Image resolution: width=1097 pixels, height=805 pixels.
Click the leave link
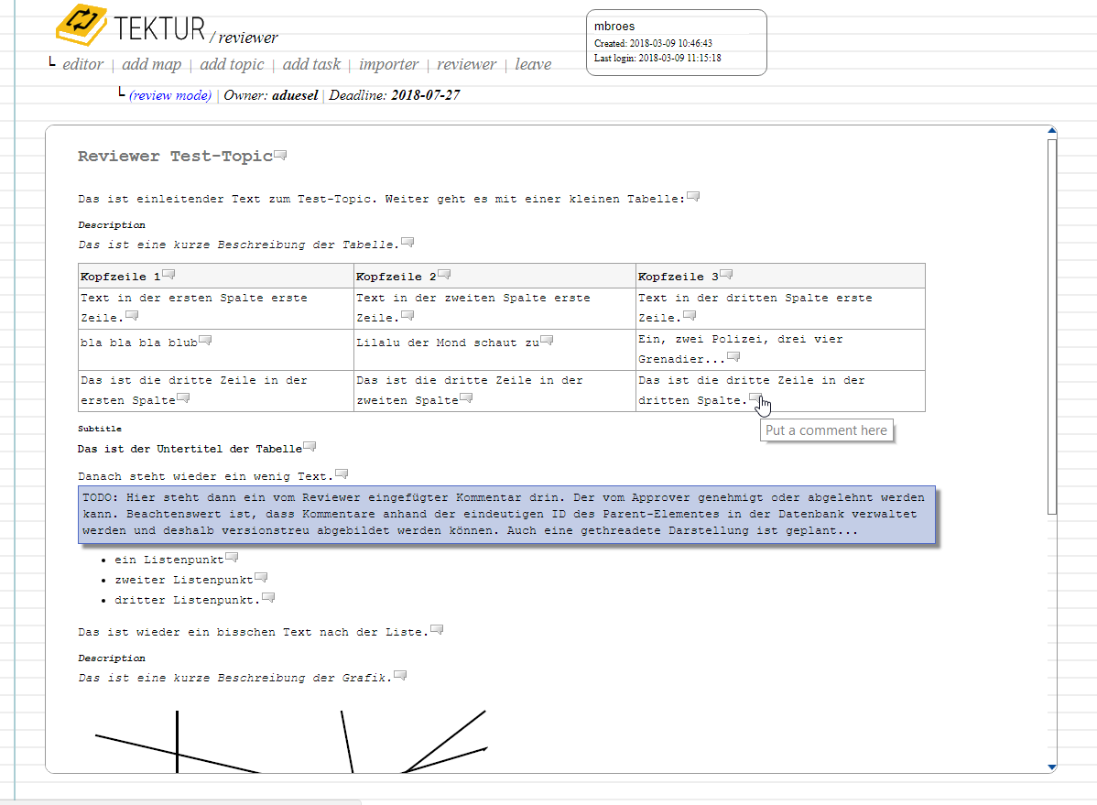tap(533, 64)
